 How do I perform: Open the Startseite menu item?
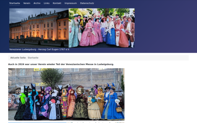point(14,3)
